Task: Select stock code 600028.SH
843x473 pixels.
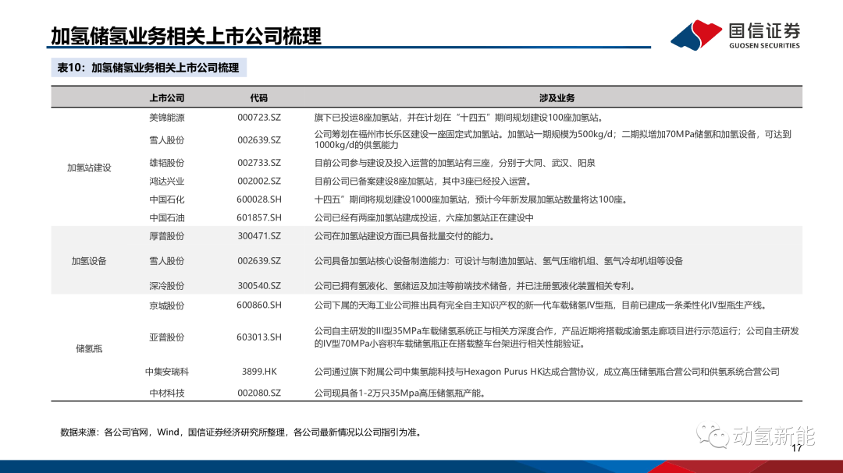Action: [x=259, y=199]
